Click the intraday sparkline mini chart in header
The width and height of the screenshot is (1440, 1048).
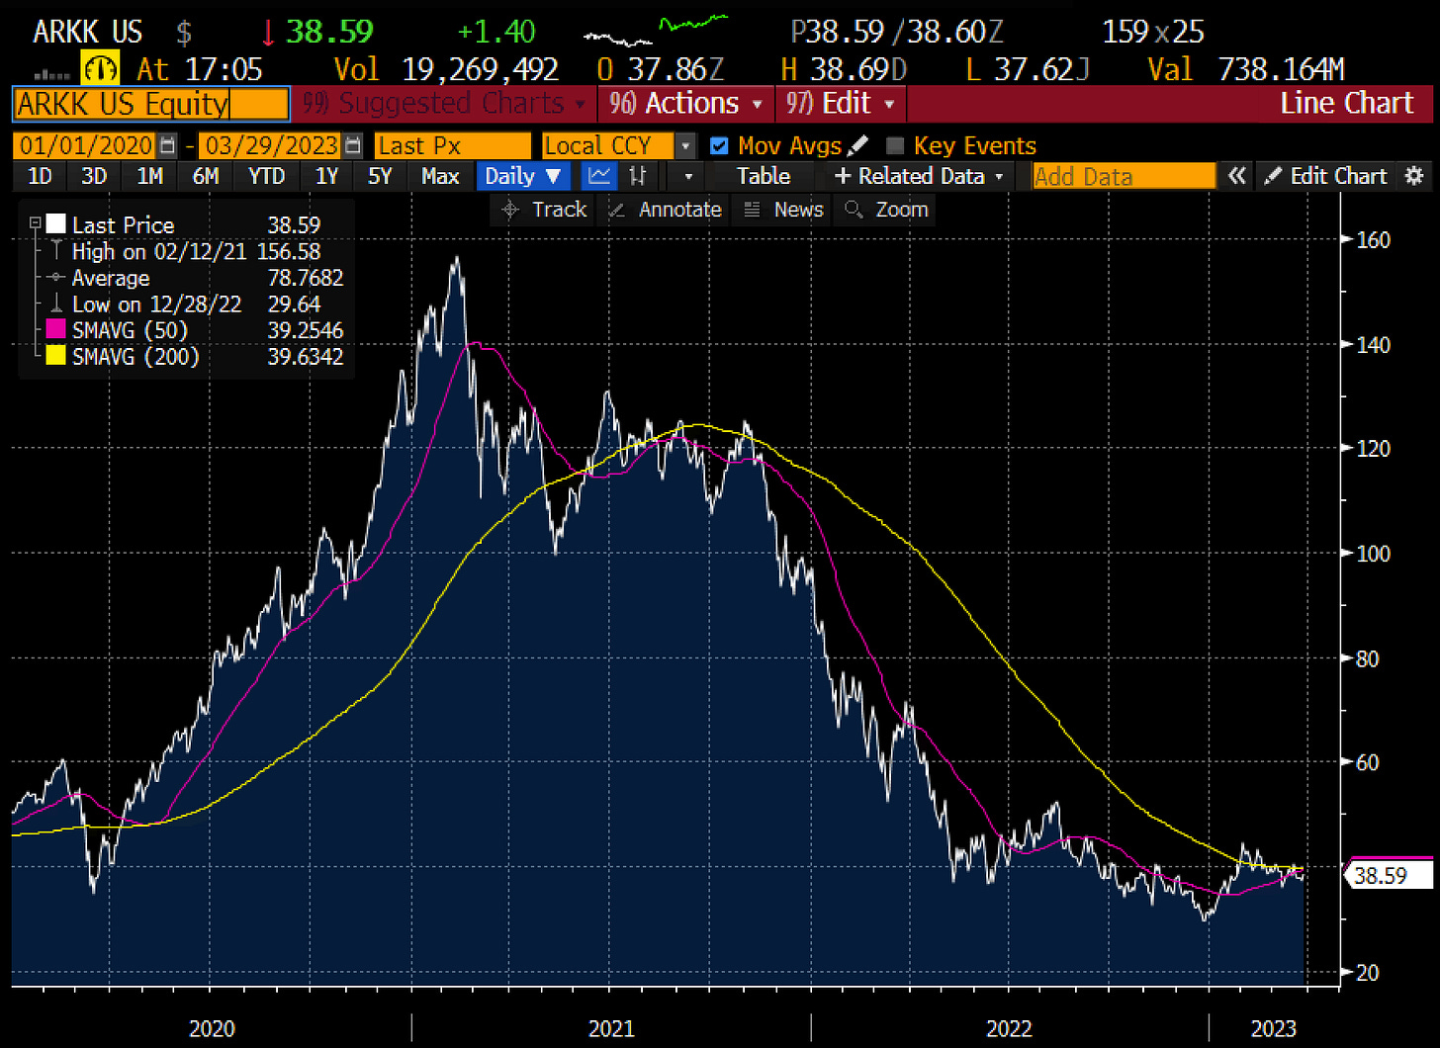point(656,31)
